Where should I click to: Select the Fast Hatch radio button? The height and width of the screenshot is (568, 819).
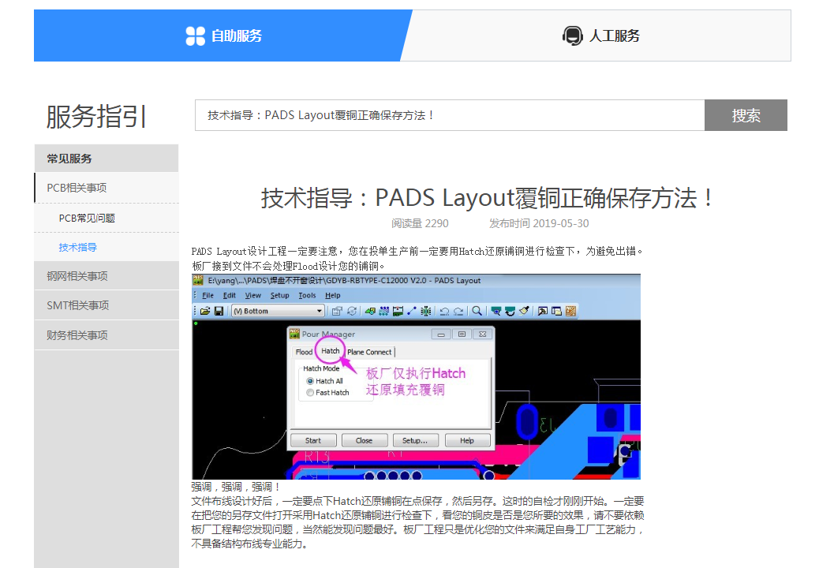(x=310, y=393)
